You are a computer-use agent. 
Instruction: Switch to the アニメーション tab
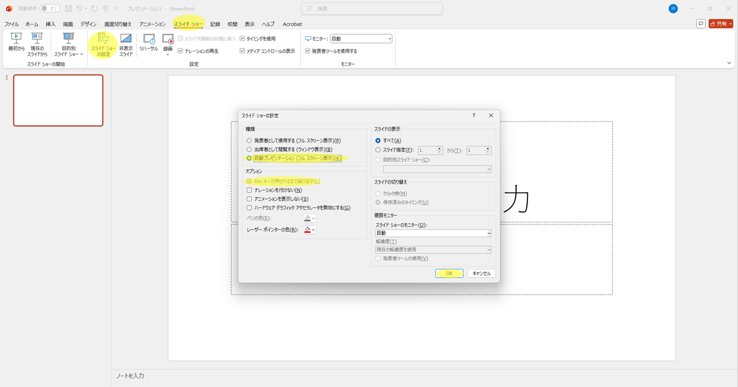tap(152, 25)
